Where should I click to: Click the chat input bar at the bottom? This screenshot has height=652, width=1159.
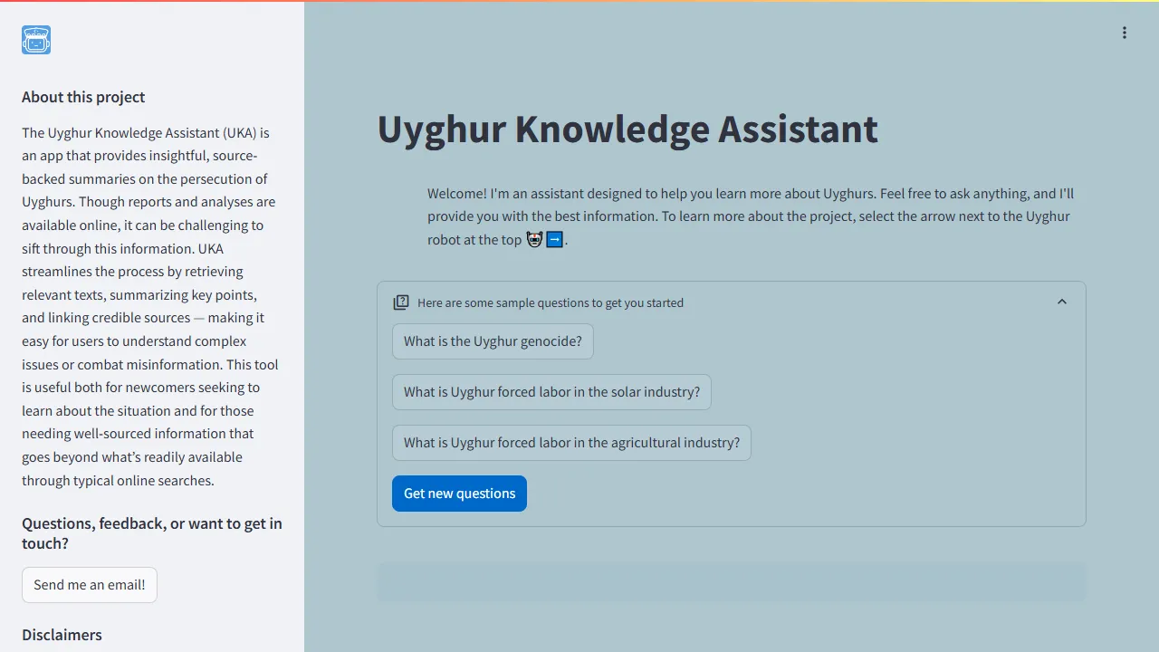[731, 581]
